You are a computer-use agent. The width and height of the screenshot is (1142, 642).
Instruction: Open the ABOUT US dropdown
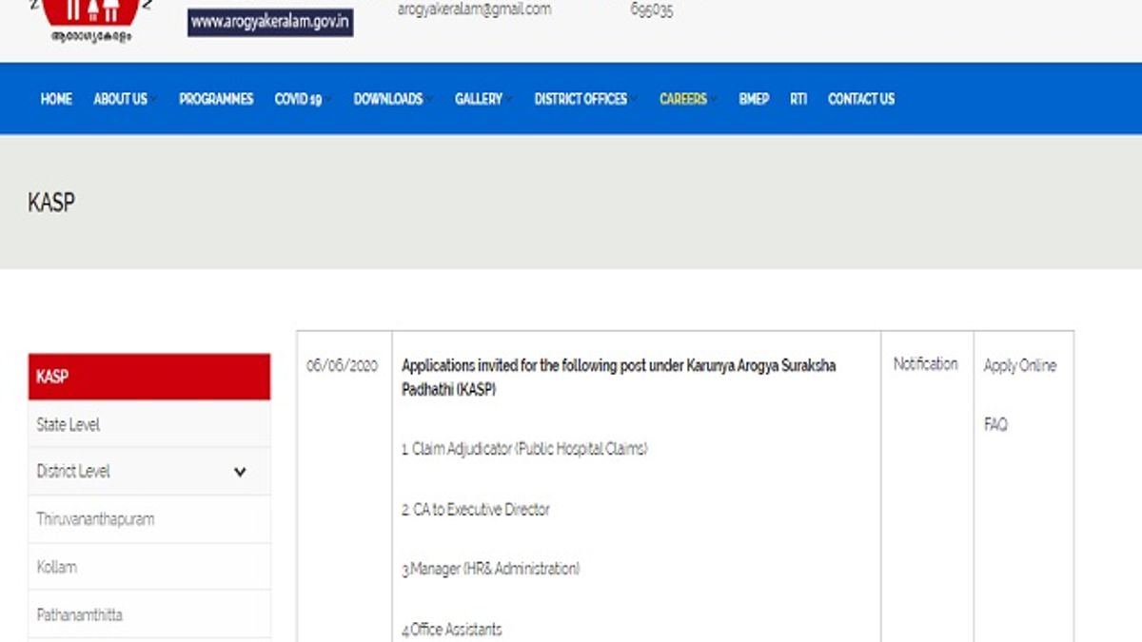coord(120,98)
